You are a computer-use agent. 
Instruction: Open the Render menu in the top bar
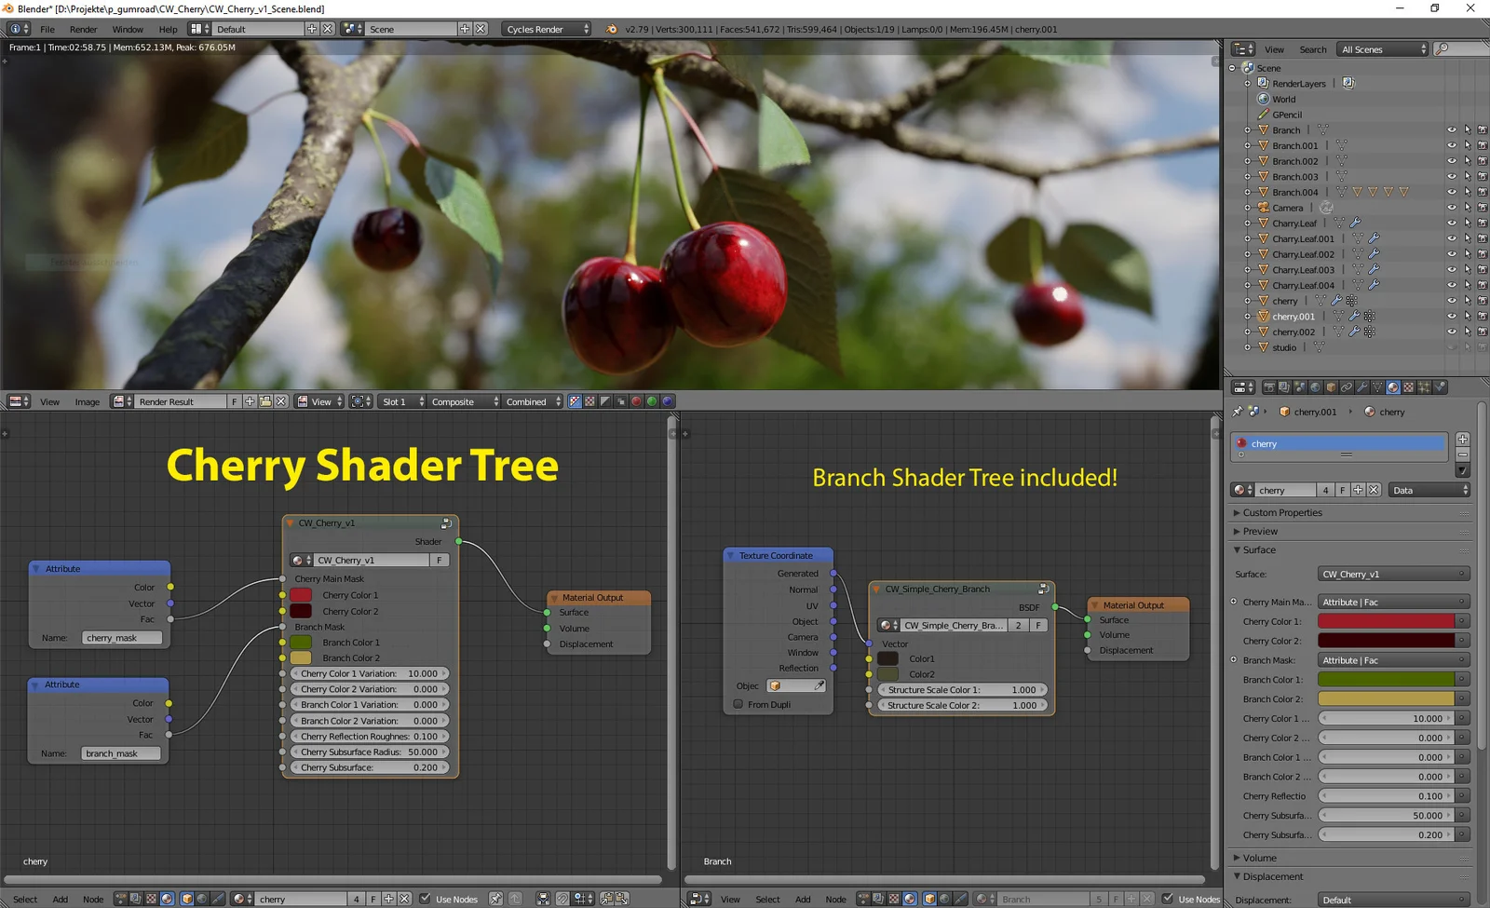84,29
